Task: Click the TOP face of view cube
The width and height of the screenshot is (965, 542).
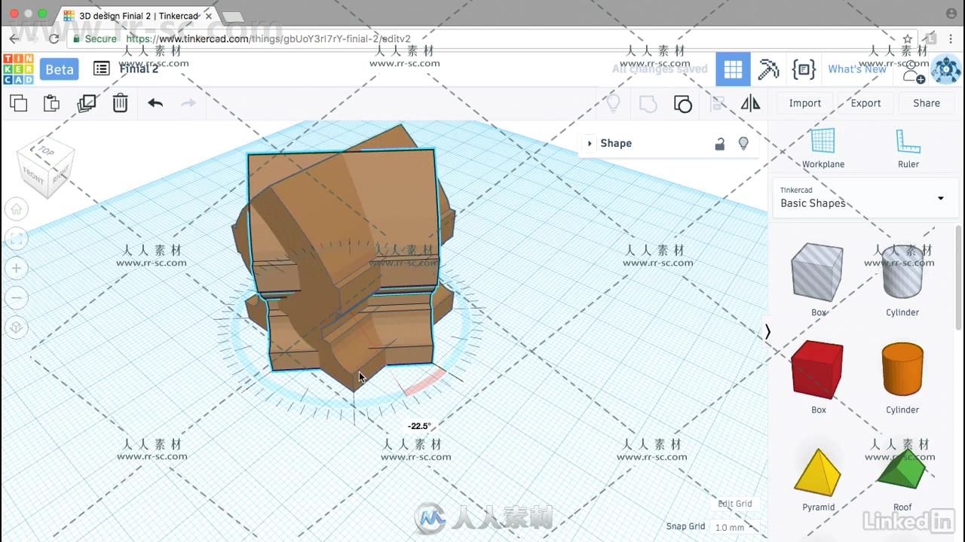Action: pos(46,151)
